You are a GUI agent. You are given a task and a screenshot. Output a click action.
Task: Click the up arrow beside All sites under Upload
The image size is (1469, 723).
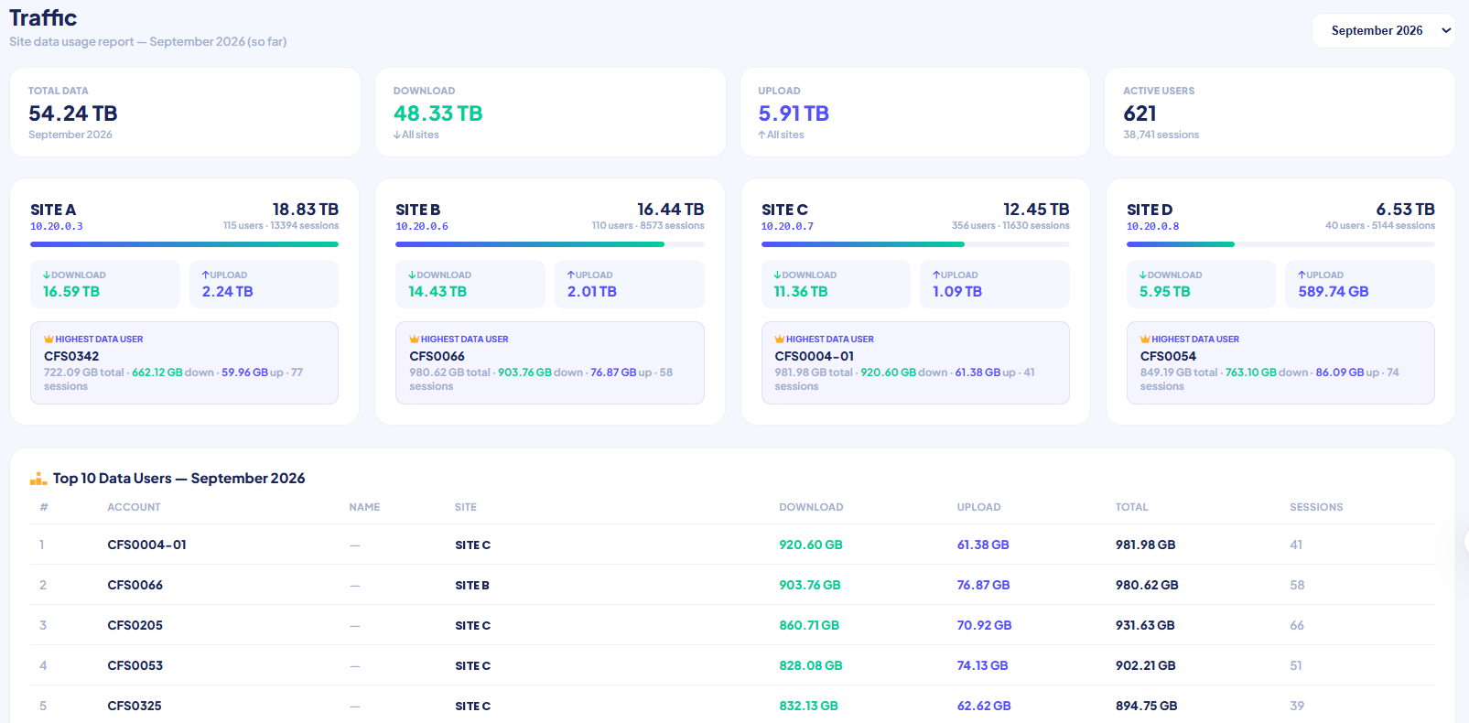(x=762, y=135)
